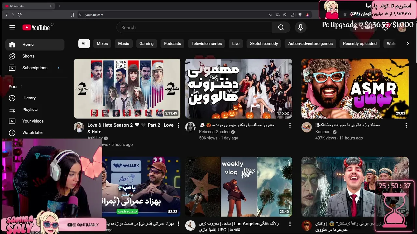The image size is (417, 234).
Task: Open the Rebecca Ghaderi channel name link
Action: click(214, 132)
